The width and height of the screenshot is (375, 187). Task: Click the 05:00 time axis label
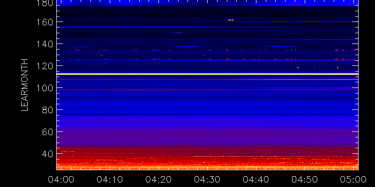click(x=353, y=180)
